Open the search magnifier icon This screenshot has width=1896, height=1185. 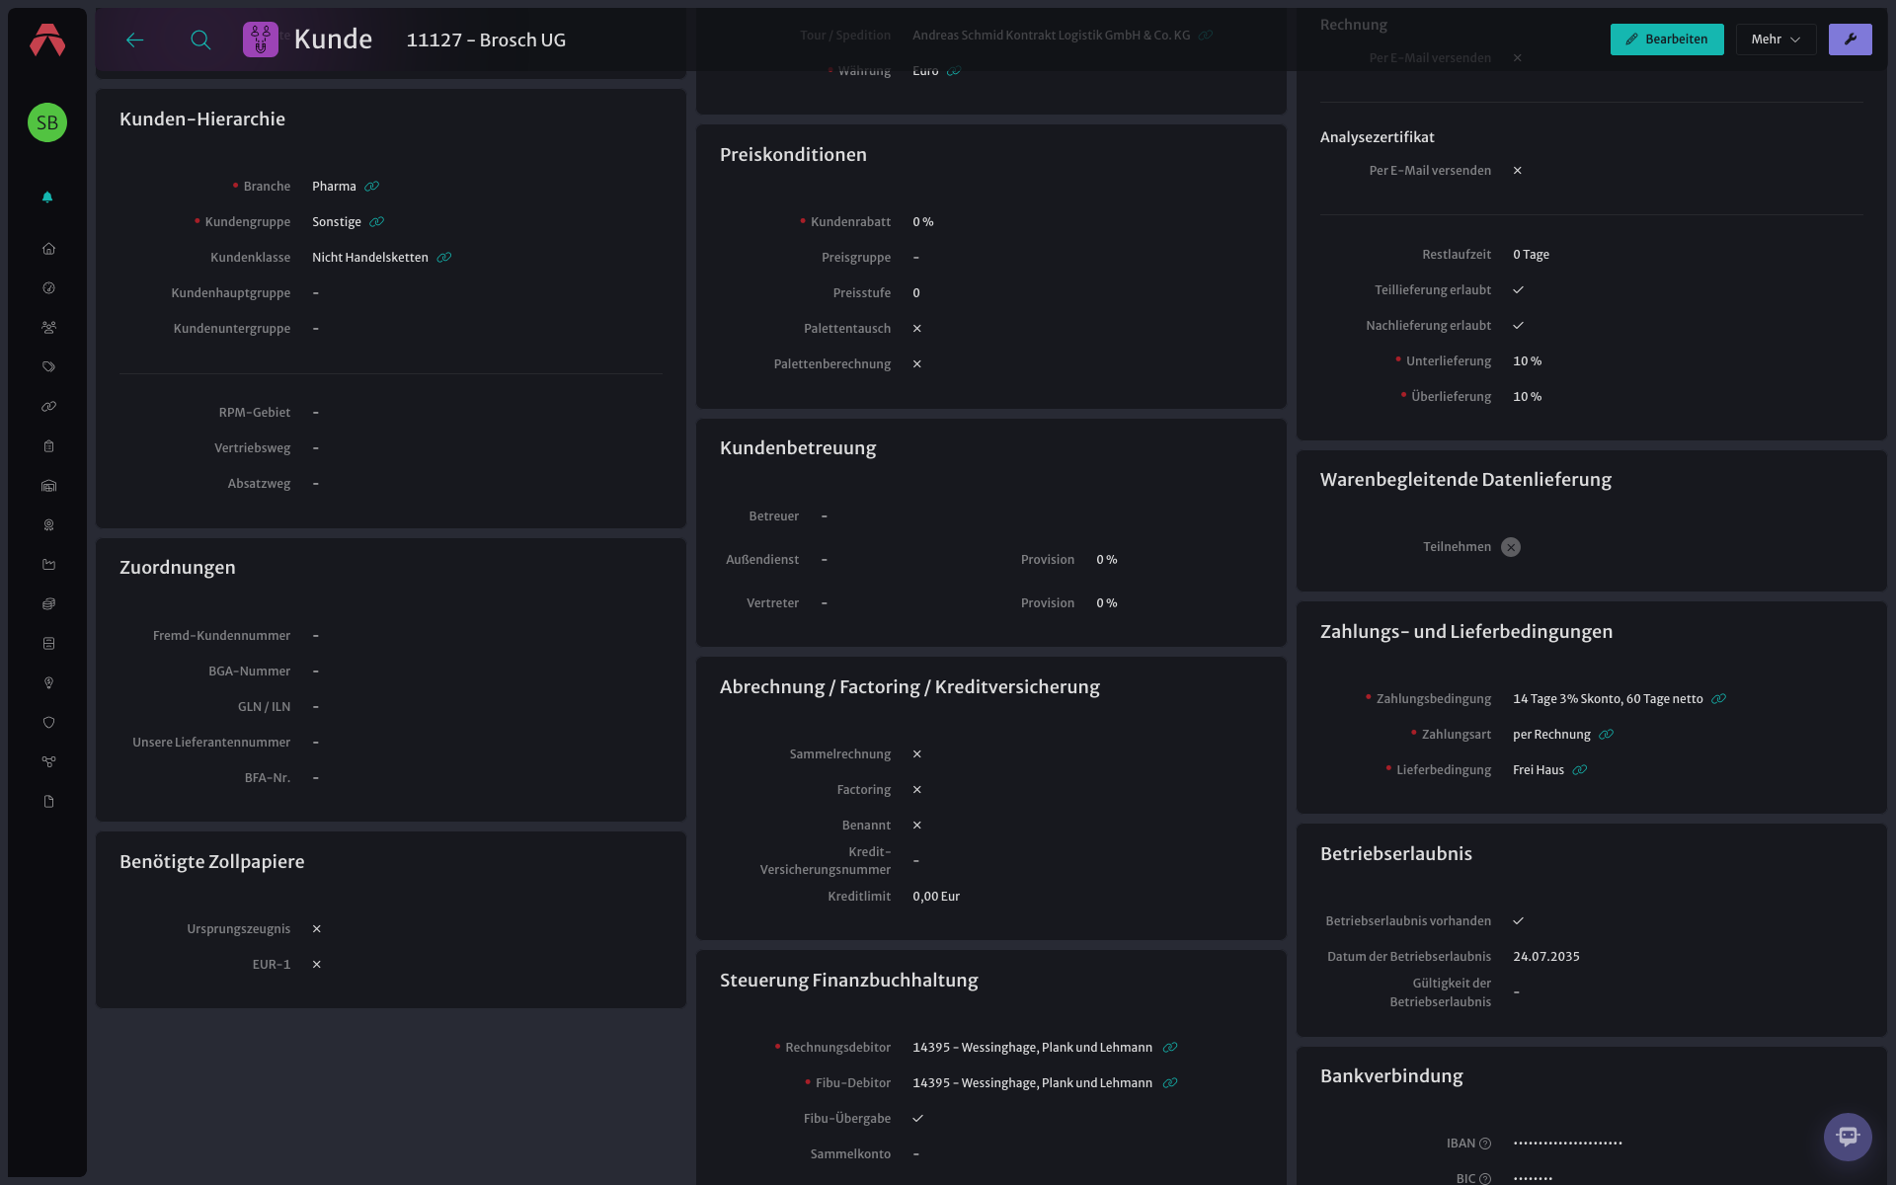[200, 39]
